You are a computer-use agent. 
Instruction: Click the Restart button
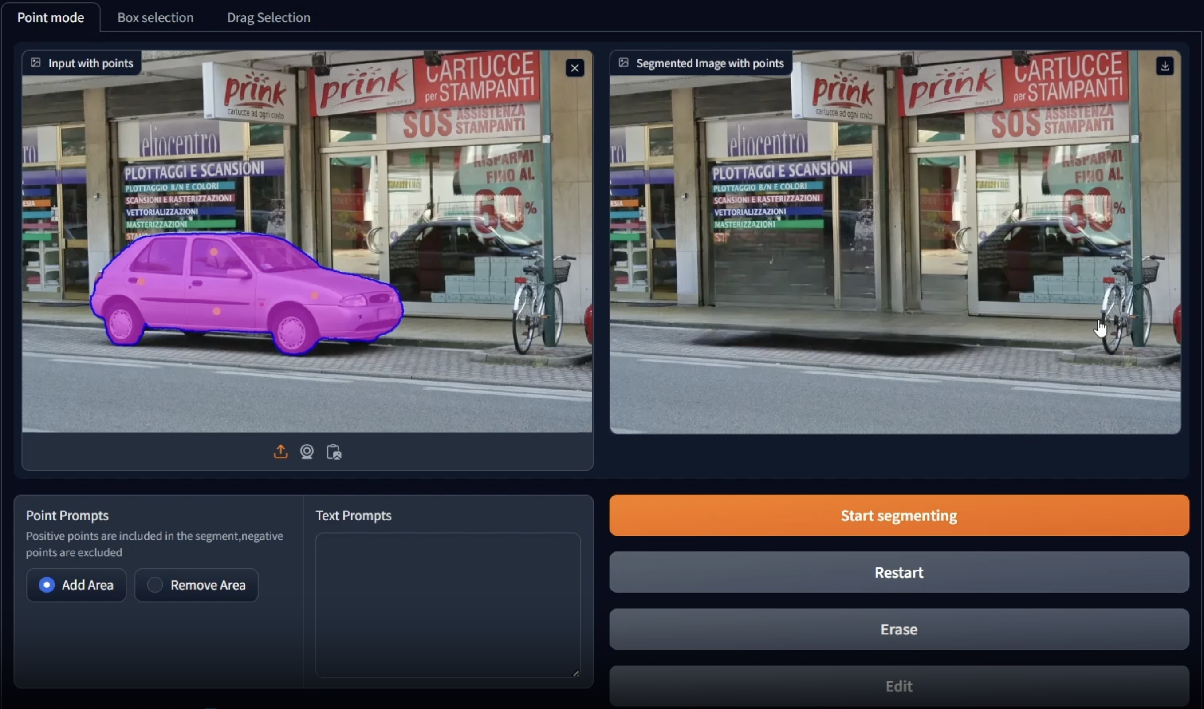tap(899, 572)
